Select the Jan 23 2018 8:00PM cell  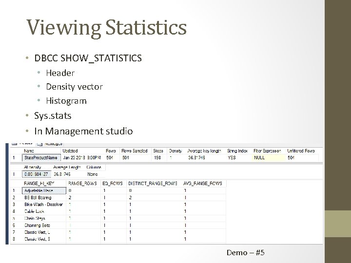tap(82, 158)
